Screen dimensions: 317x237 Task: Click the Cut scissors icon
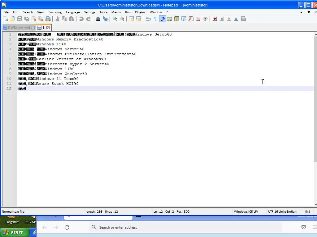point(58,19)
